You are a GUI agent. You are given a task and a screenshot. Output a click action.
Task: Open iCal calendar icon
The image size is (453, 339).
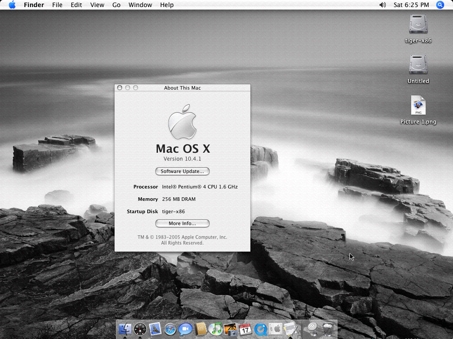coord(246,329)
